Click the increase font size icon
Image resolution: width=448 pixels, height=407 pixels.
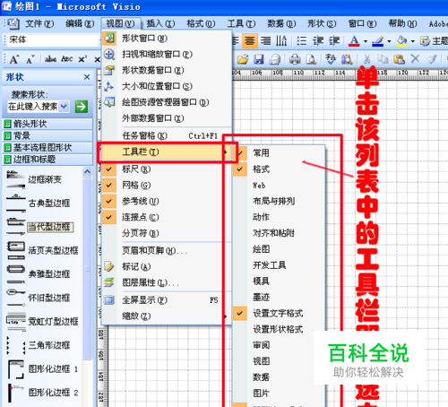tap(14, 59)
